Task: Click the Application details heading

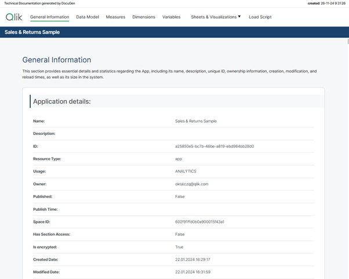Action: [62, 102]
